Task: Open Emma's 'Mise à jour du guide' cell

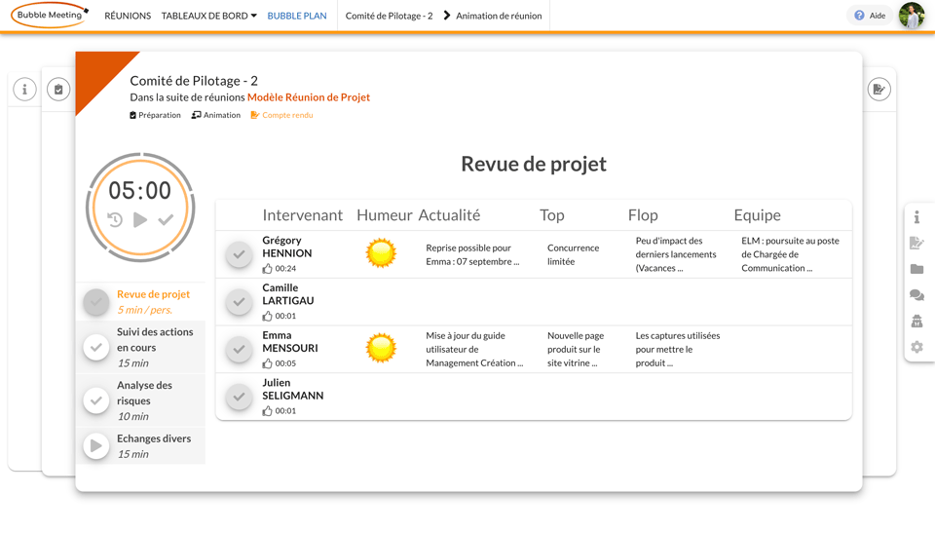Action: [x=474, y=349]
